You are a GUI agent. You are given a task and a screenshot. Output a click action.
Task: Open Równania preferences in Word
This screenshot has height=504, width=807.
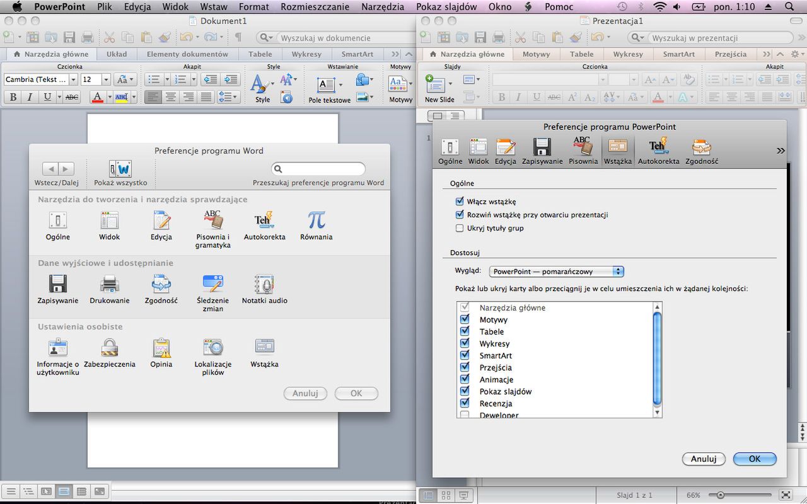click(x=316, y=226)
